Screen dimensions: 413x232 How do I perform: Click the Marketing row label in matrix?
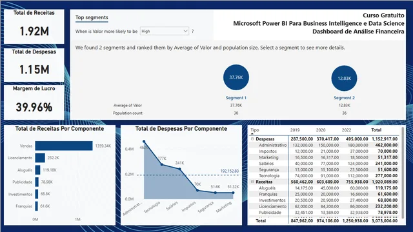click(268, 157)
